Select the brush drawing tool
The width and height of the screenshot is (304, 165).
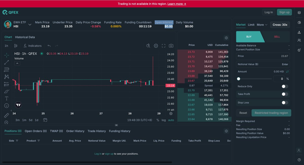coord(7,91)
